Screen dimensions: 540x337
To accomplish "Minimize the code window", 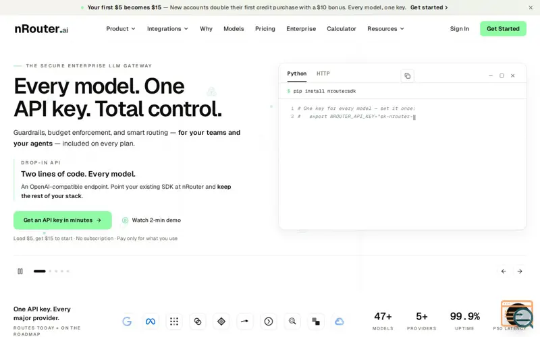I will pos(491,75).
